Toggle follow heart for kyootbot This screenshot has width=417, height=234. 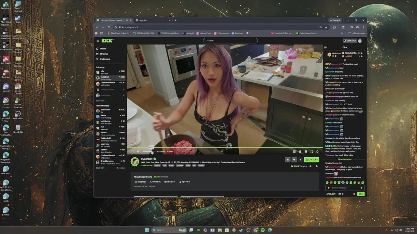(294, 160)
